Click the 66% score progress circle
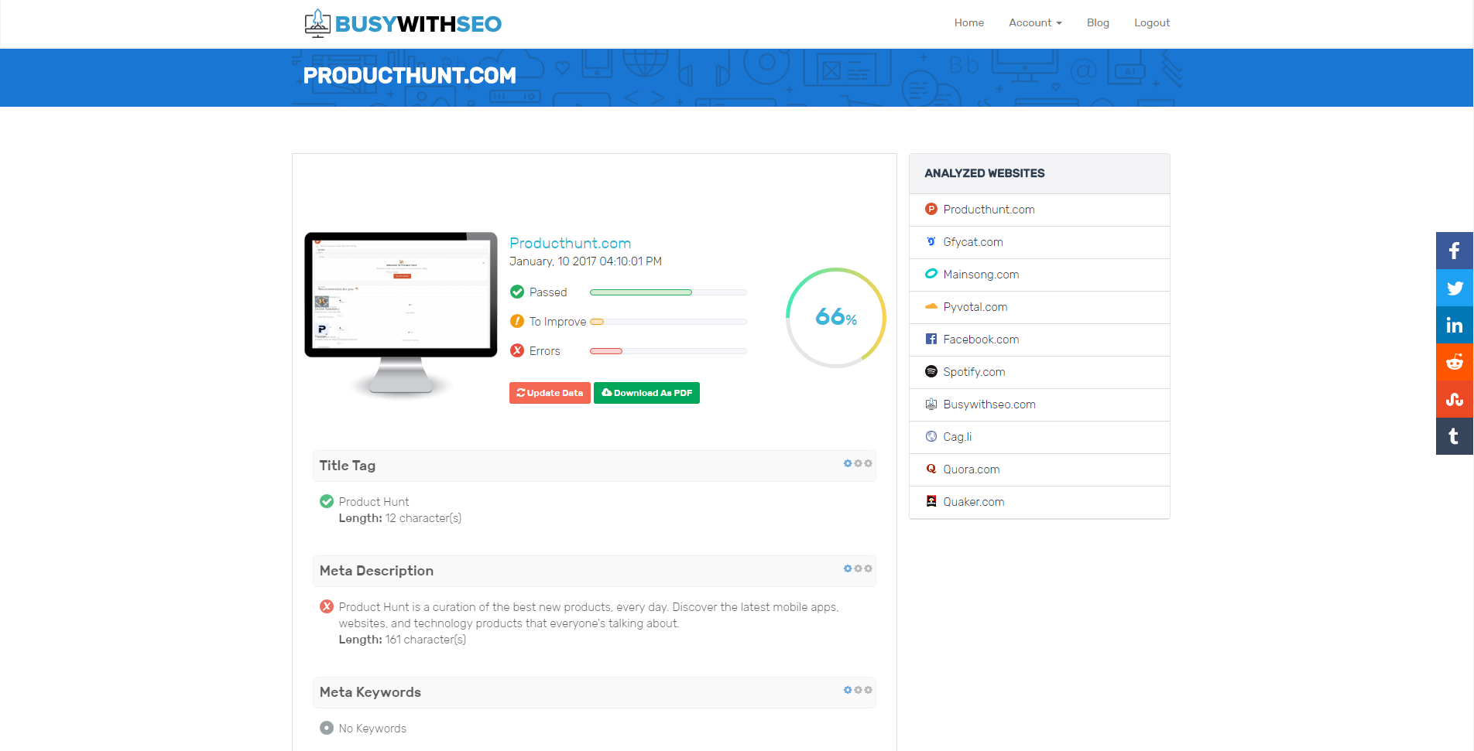The width and height of the screenshot is (1474, 751). pyautogui.click(x=835, y=317)
